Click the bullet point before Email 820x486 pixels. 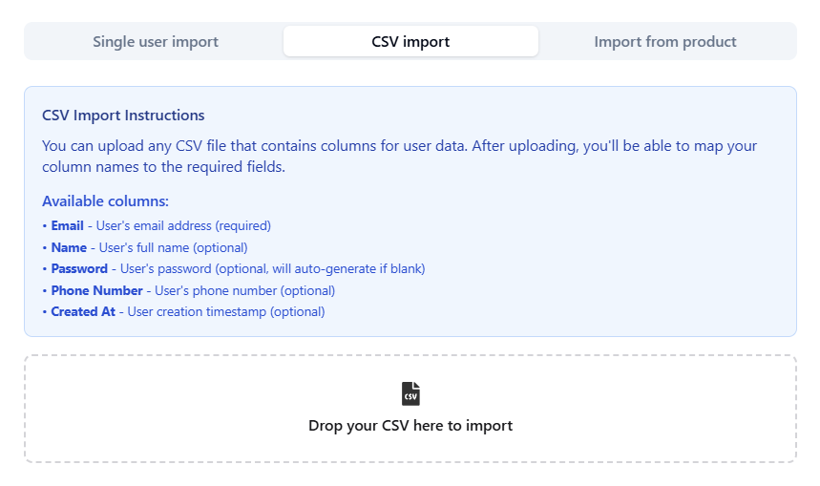(x=45, y=226)
